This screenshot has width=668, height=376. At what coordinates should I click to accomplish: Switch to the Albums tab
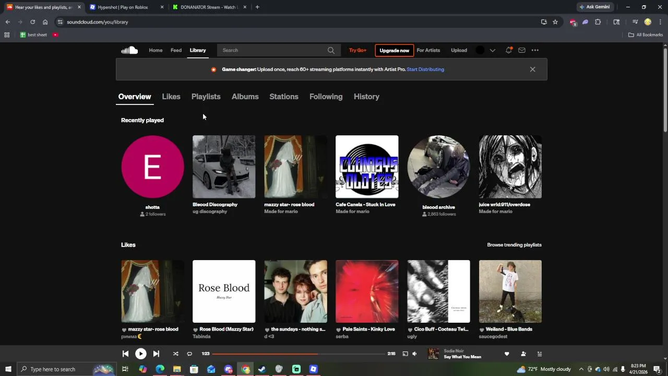coord(245,97)
